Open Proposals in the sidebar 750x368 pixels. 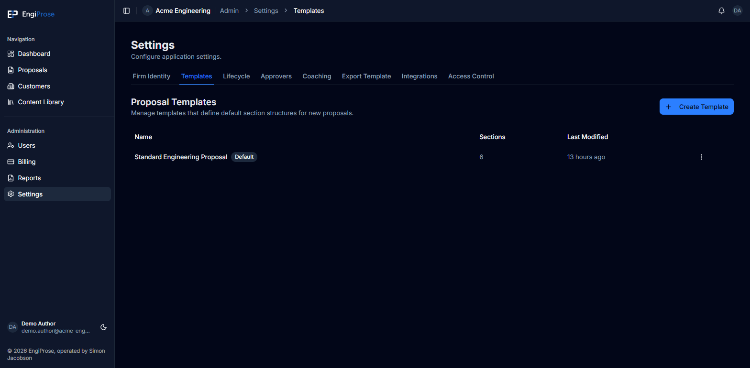[x=57, y=70]
